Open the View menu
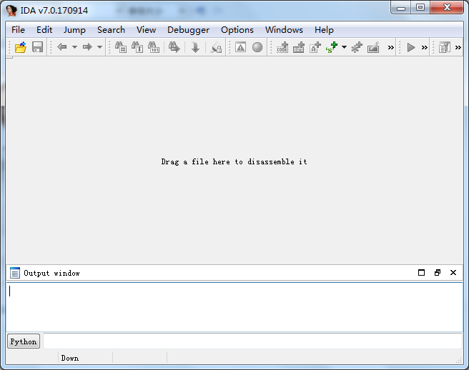The width and height of the screenshot is (469, 370). [x=146, y=30]
